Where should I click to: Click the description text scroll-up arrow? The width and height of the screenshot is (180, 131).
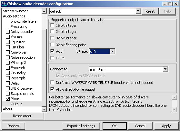tap(175, 97)
